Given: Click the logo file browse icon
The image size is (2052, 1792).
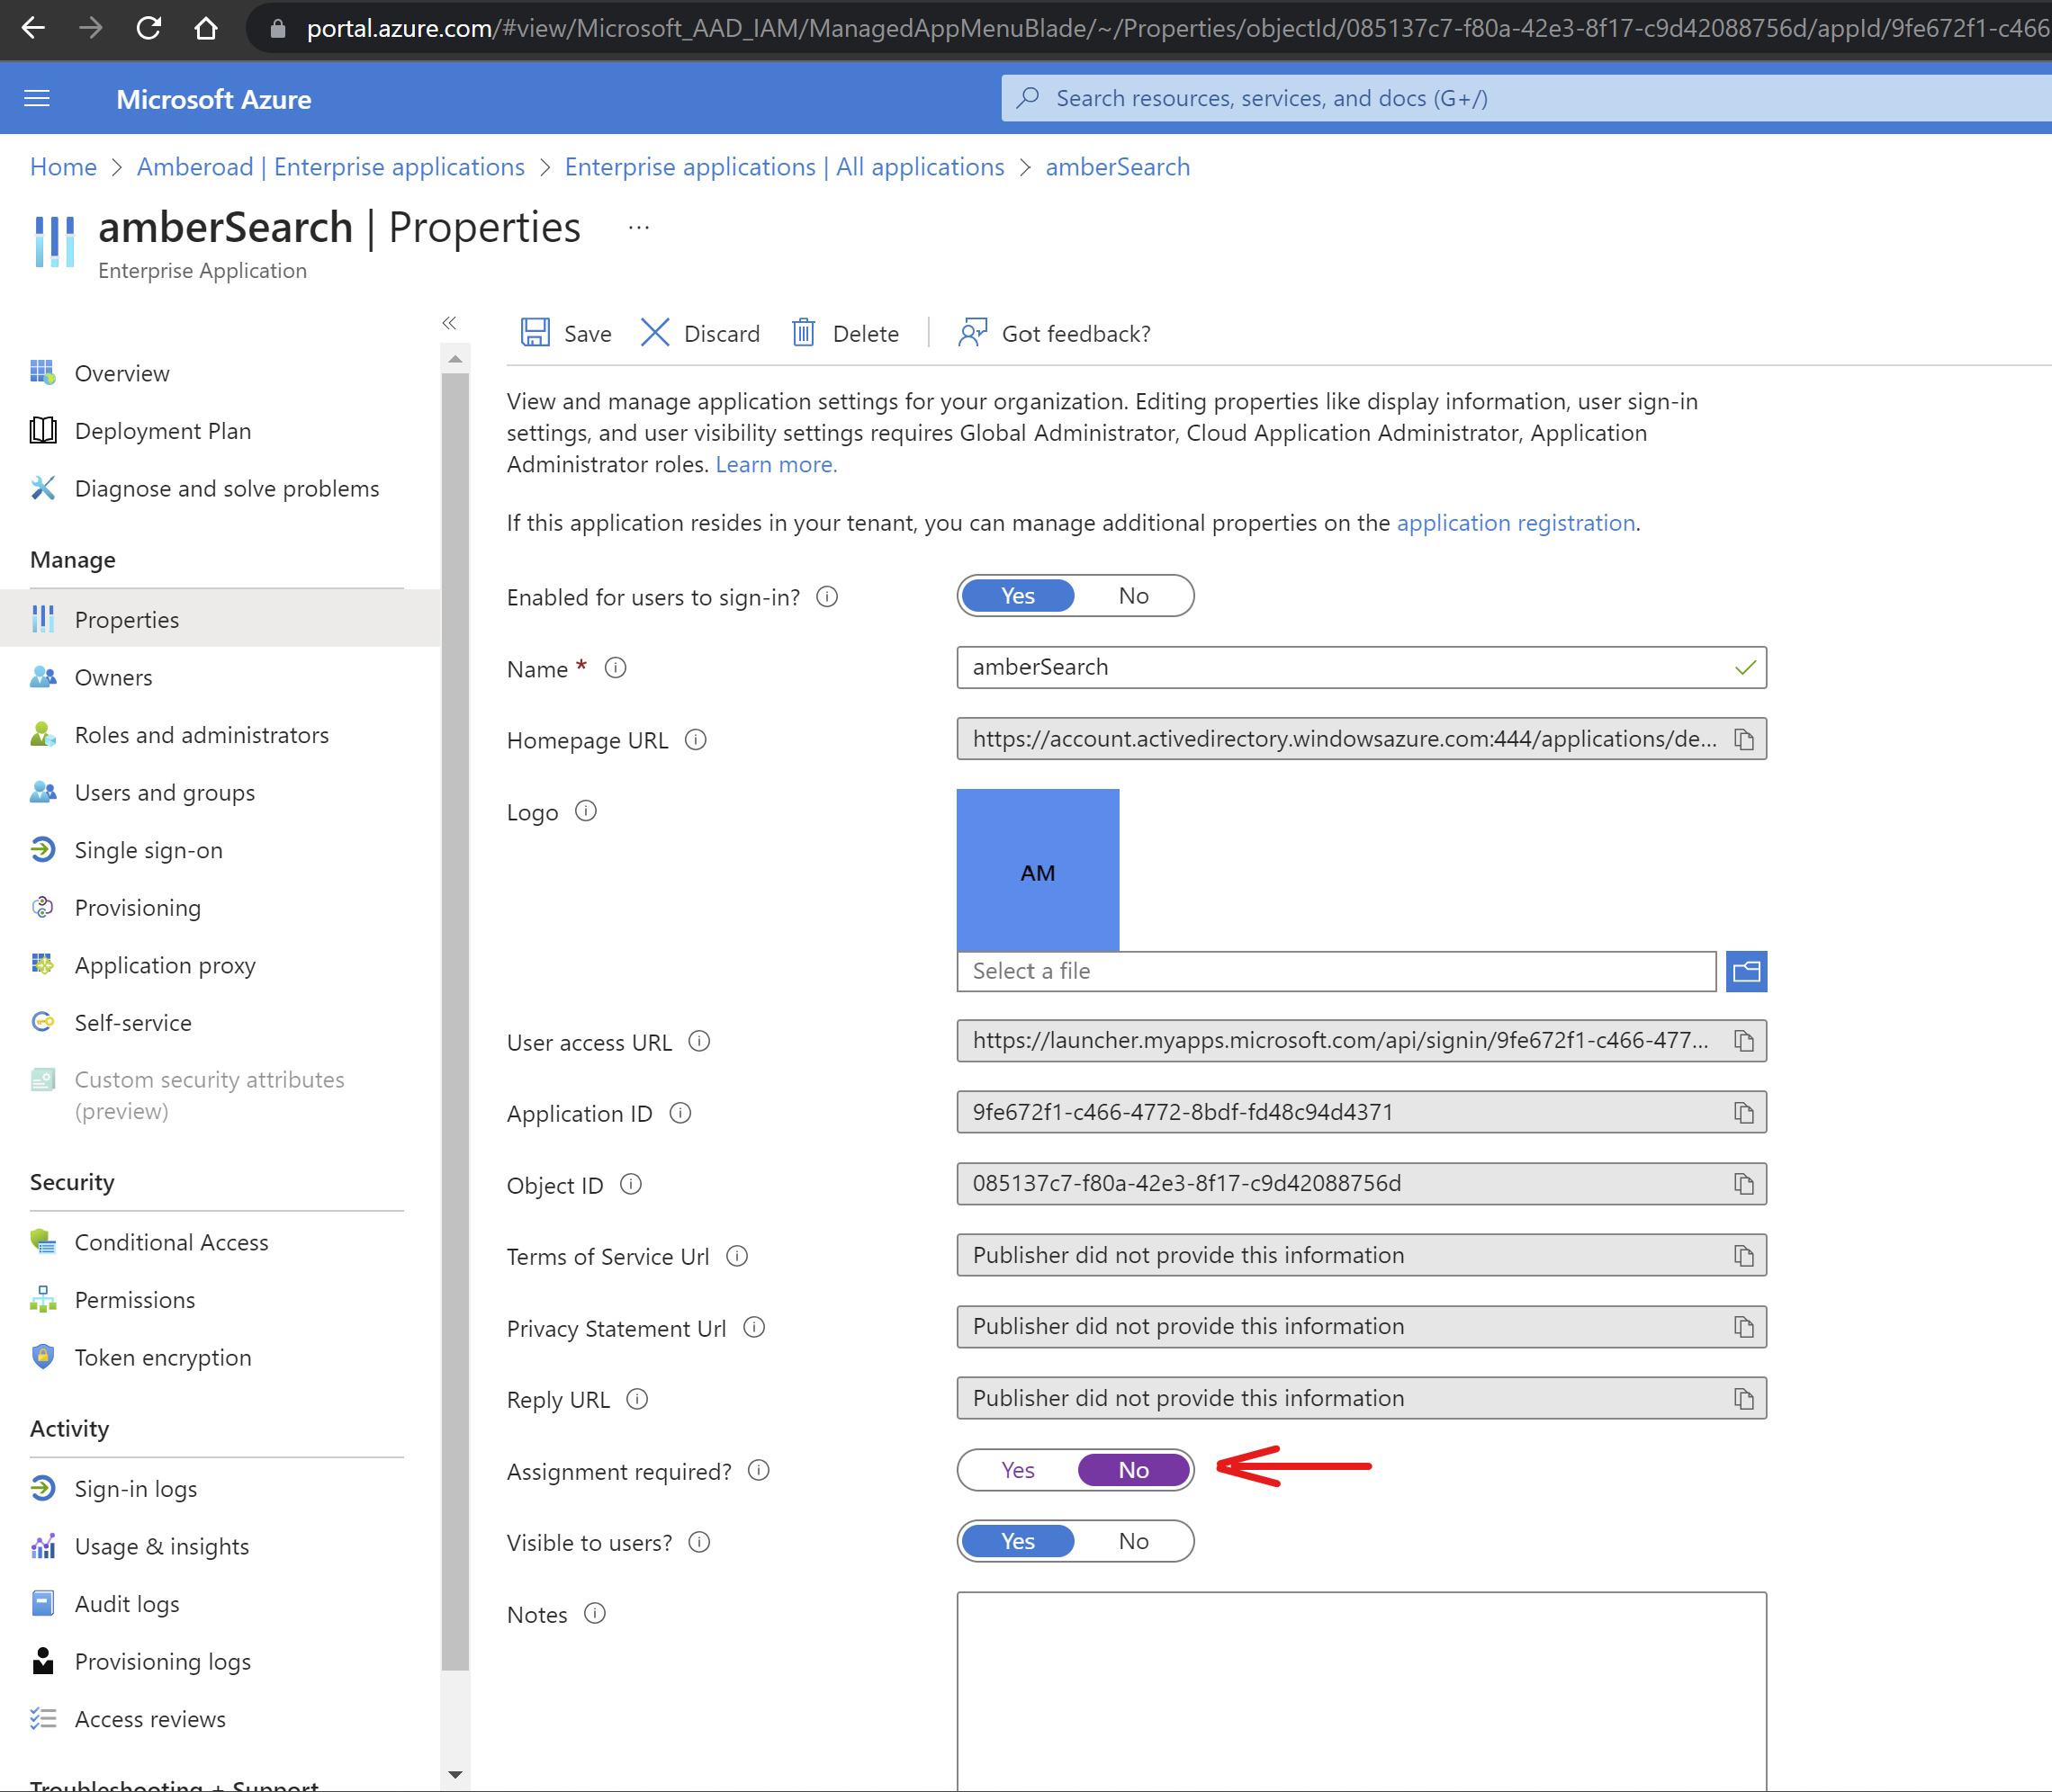Looking at the screenshot, I should pyautogui.click(x=1746, y=971).
